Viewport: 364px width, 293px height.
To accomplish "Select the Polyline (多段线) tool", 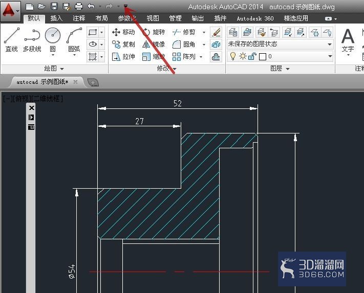I will click(32, 40).
